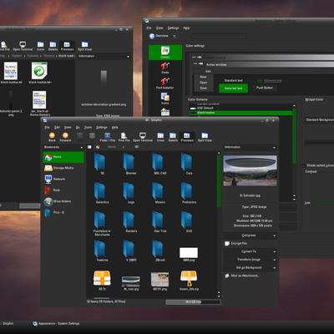The image size is (334, 334).
Task: Click vertical scrollbar of Dolphin file view
Action: click(x=219, y=181)
